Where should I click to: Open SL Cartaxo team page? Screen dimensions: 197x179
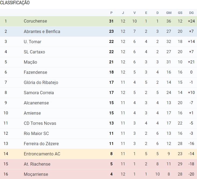point(34,52)
